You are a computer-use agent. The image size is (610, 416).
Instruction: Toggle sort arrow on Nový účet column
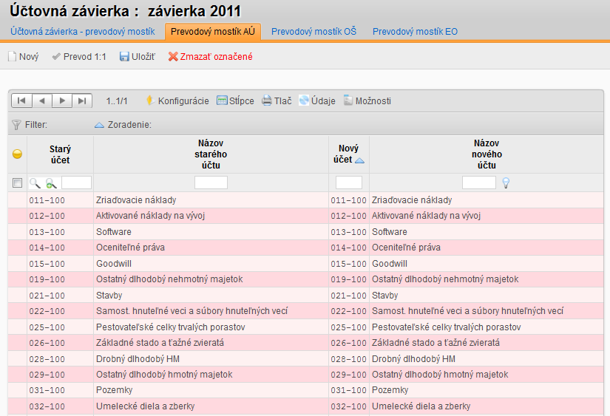pos(360,160)
